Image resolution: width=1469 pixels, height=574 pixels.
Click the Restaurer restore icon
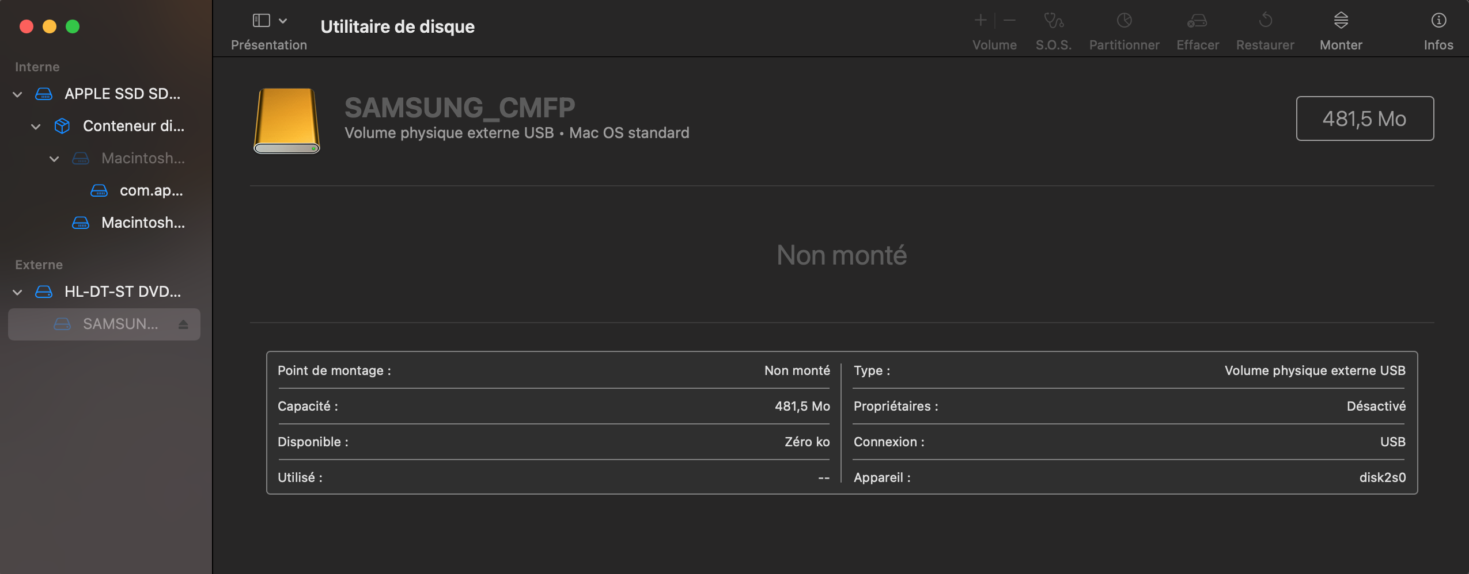click(x=1265, y=21)
